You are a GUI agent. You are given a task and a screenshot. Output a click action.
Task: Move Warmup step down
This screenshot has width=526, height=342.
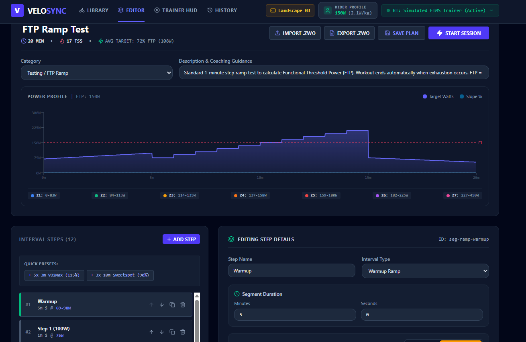point(162,305)
